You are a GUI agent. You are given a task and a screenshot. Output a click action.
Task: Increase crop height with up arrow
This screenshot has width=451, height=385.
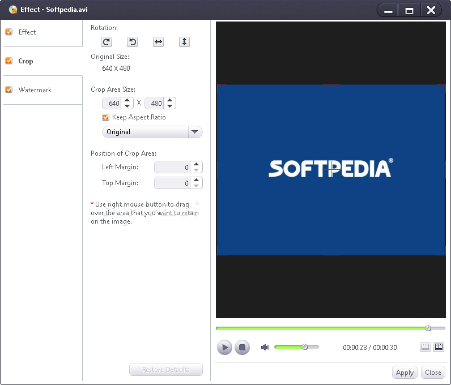170,100
